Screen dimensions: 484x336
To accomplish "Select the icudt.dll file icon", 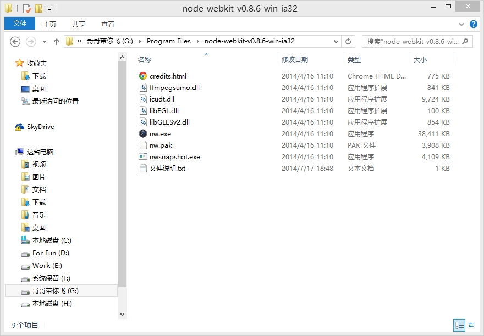I will tap(143, 99).
